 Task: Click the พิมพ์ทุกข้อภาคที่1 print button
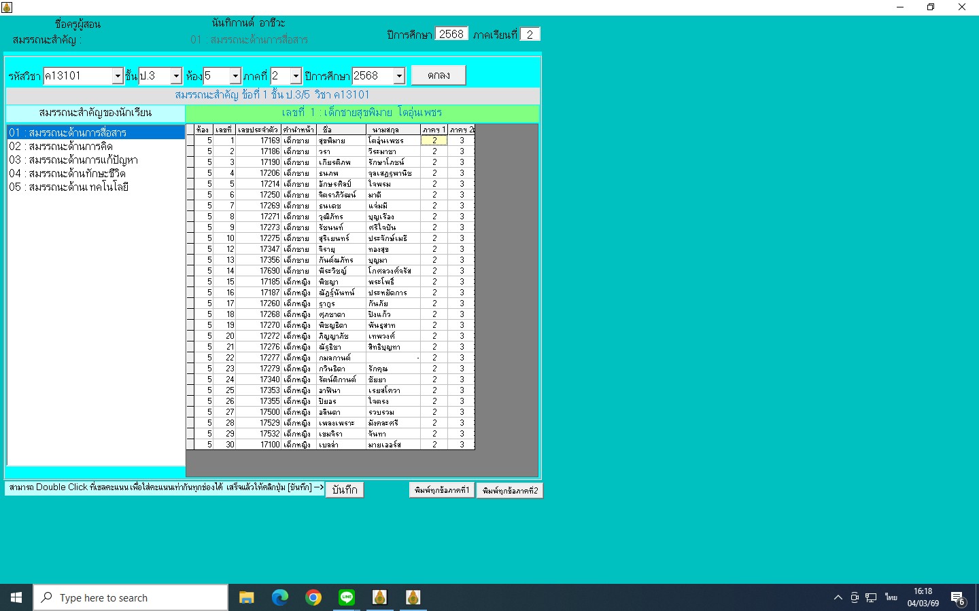point(441,490)
